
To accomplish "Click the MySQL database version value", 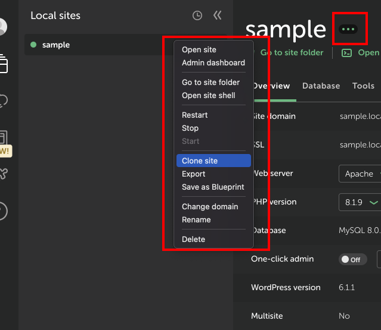I will pyautogui.click(x=360, y=231).
